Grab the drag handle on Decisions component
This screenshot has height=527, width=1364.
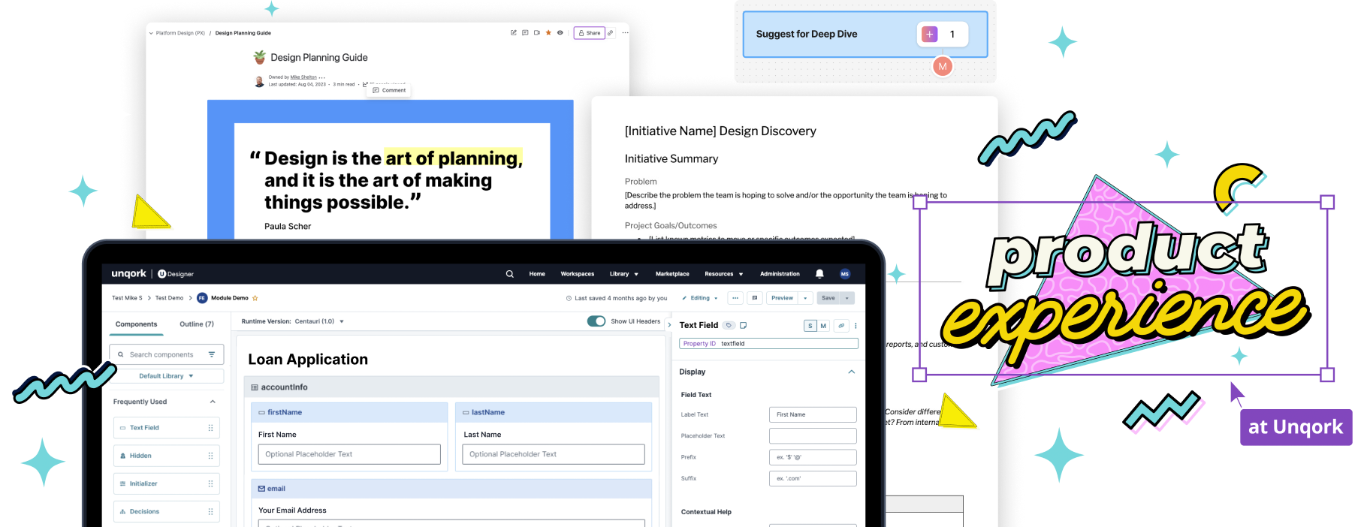click(x=210, y=511)
